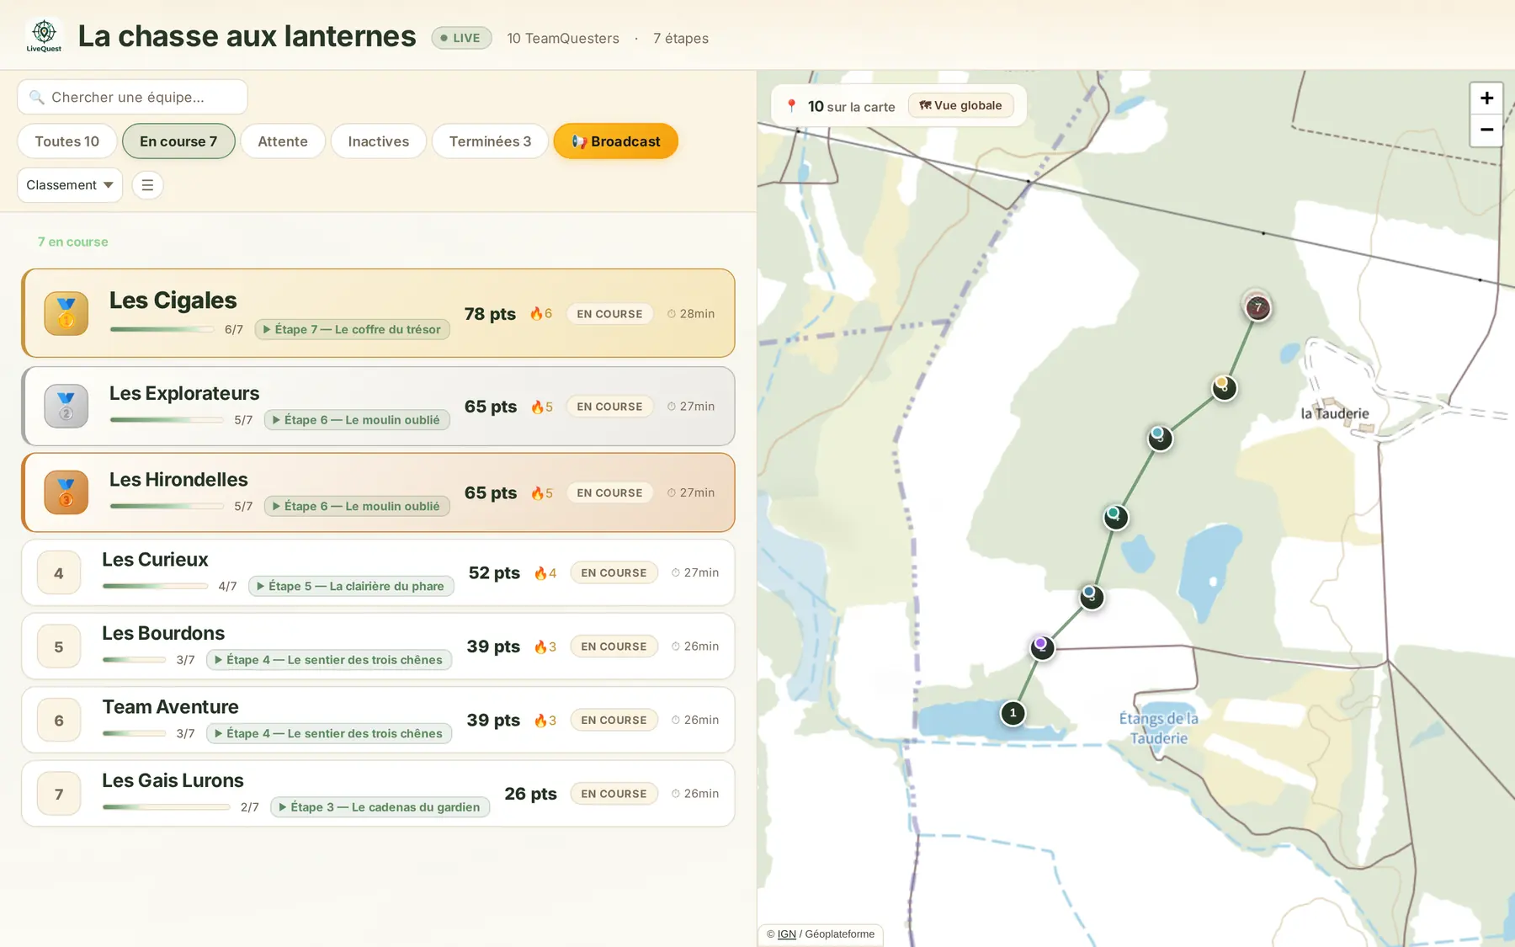Image resolution: width=1515 pixels, height=947 pixels.
Task: Click EN COURSE status on Team Aventure
Action: (614, 721)
